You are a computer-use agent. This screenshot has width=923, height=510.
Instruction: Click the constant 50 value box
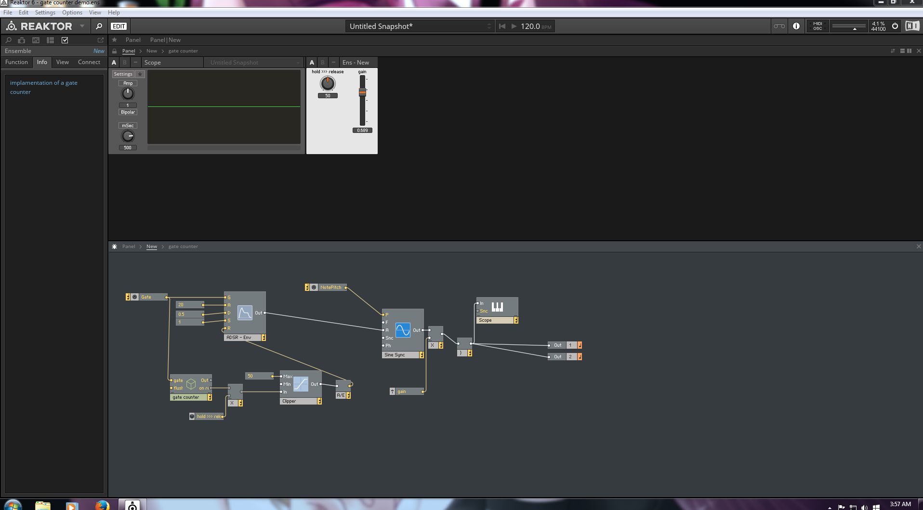pos(259,376)
